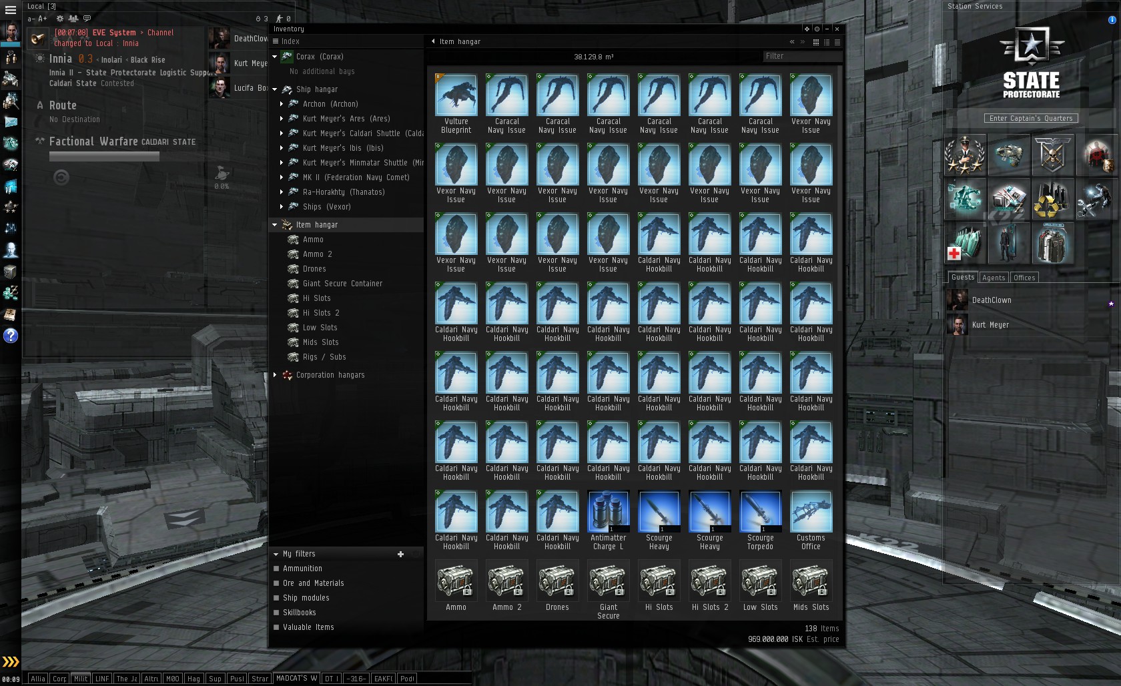
Task: Open the Local [3] chat tab
Action: point(41,6)
